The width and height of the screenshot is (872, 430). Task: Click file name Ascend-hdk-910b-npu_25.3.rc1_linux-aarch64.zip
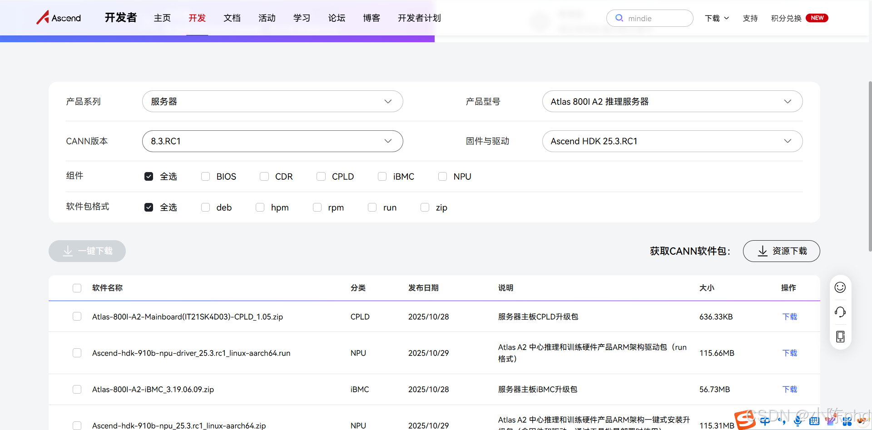179,425
